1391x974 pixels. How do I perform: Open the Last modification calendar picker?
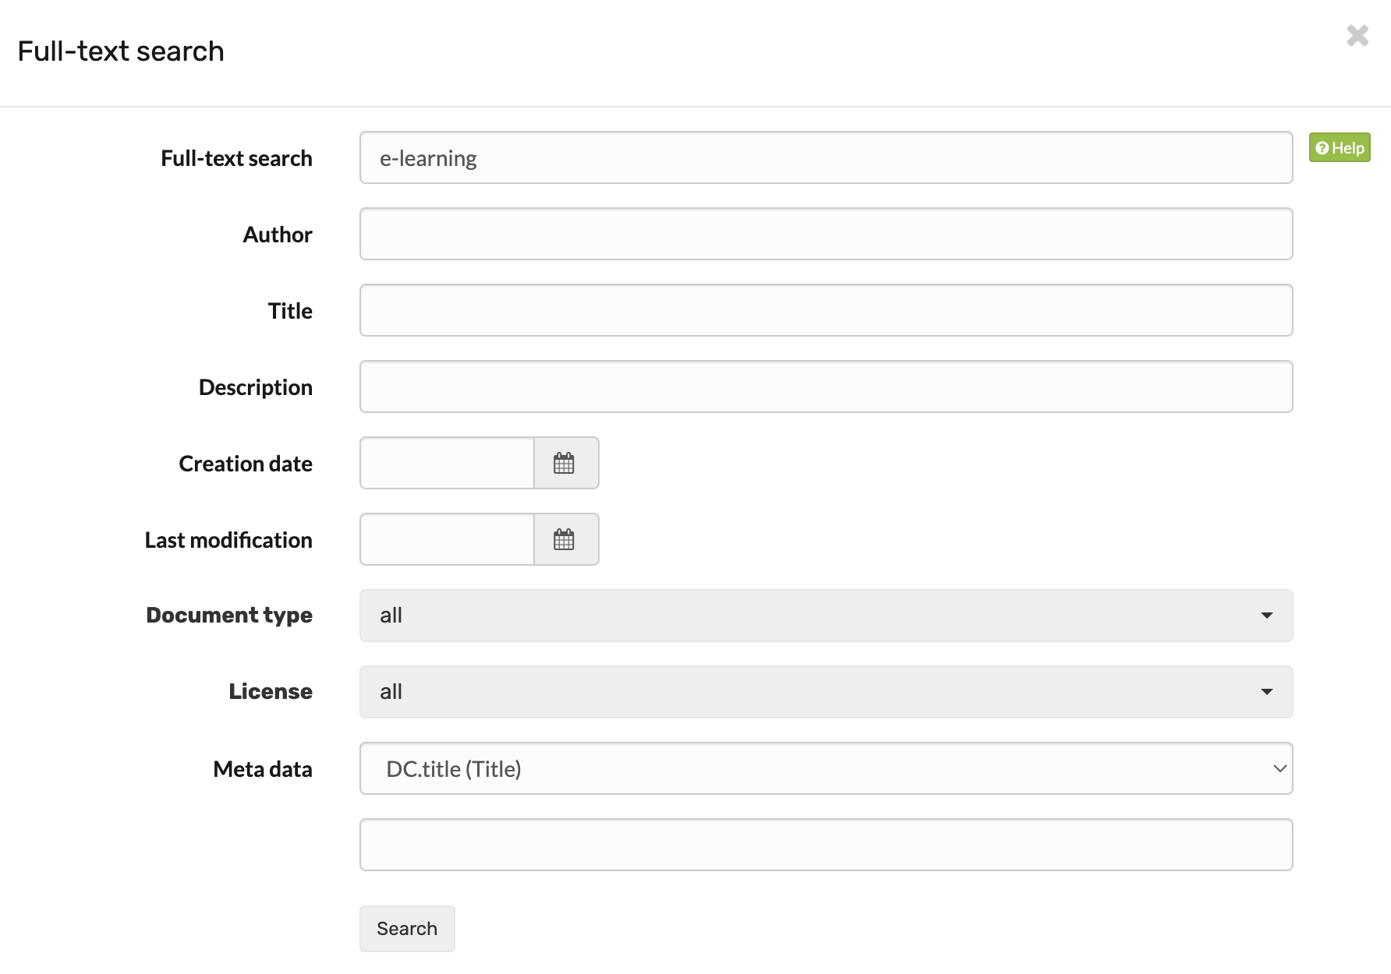click(x=565, y=539)
